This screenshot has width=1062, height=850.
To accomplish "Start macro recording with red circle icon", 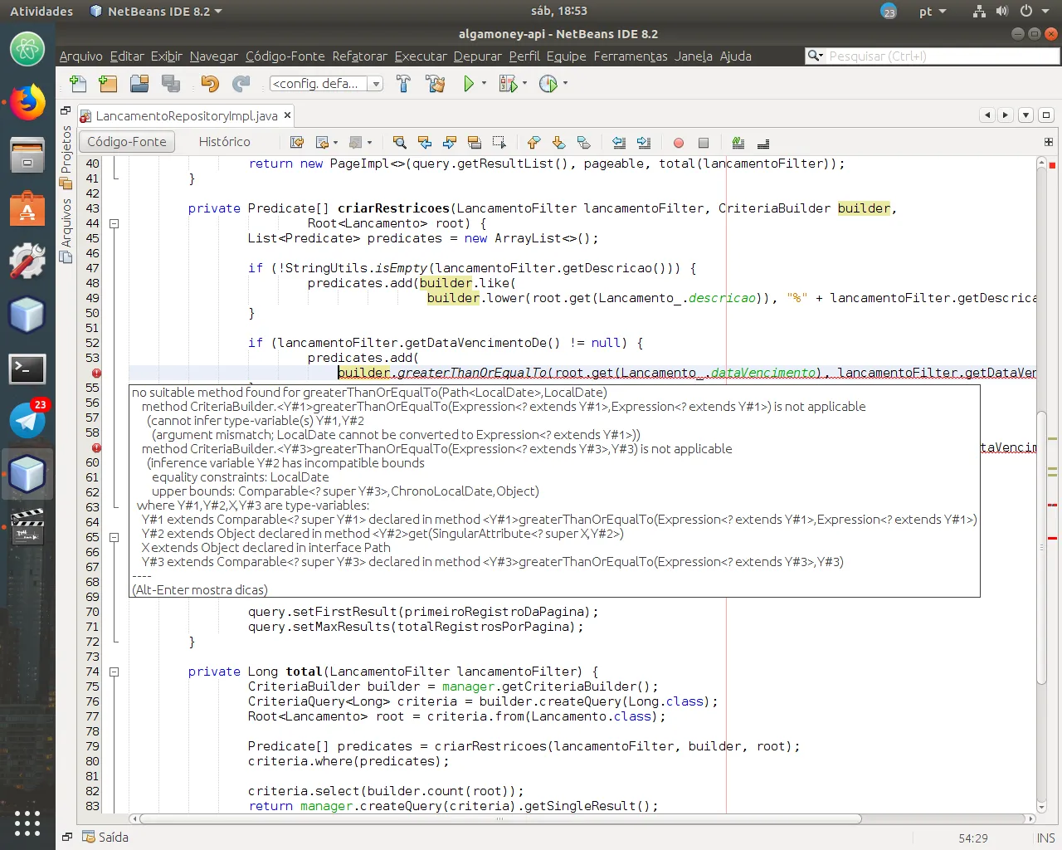I will pos(678,143).
